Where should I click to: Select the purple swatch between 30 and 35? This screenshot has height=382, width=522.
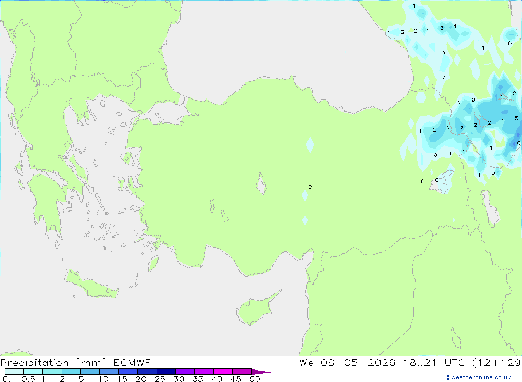185,372
